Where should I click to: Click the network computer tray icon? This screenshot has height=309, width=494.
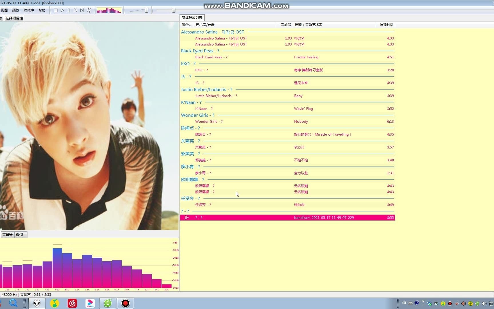click(x=491, y=304)
